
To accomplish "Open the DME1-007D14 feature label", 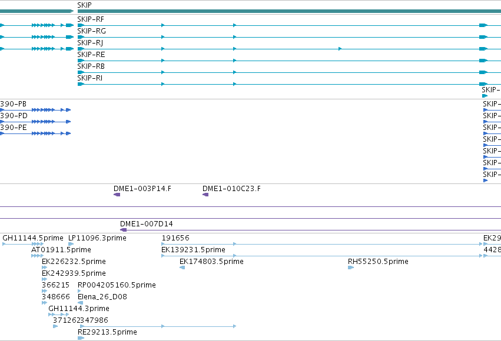I will pos(147,224).
